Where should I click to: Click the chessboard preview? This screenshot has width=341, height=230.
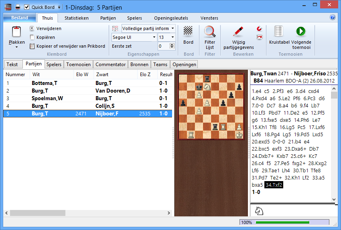pos(211,107)
